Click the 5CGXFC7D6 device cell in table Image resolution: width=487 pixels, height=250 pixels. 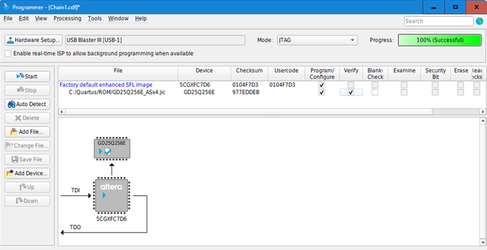point(195,84)
